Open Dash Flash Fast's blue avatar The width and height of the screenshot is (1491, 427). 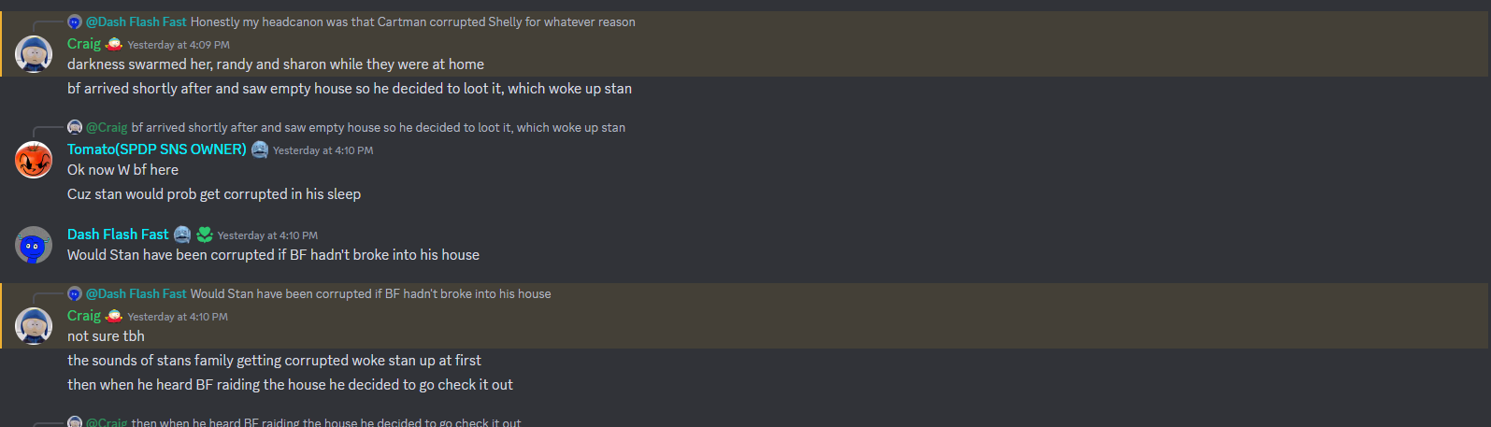34,245
